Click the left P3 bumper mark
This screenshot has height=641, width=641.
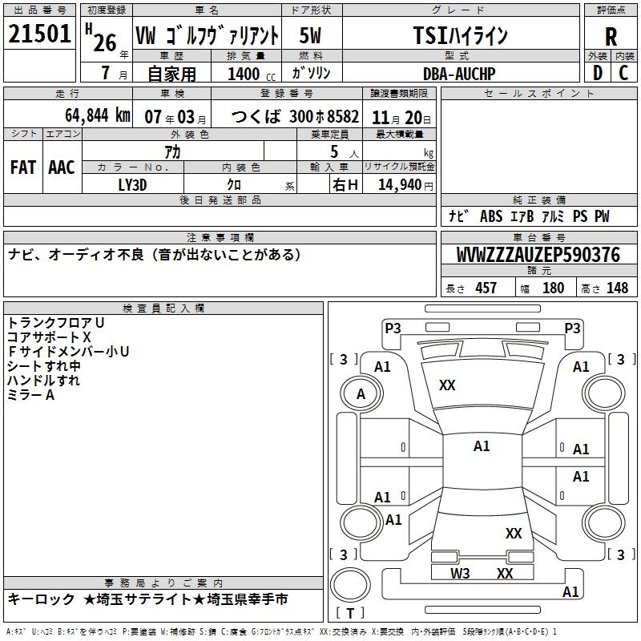click(393, 328)
